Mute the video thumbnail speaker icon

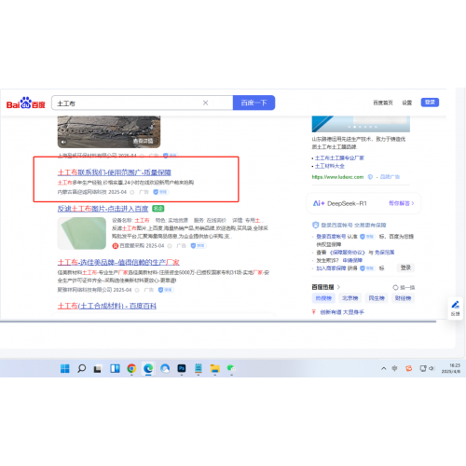coord(63,142)
